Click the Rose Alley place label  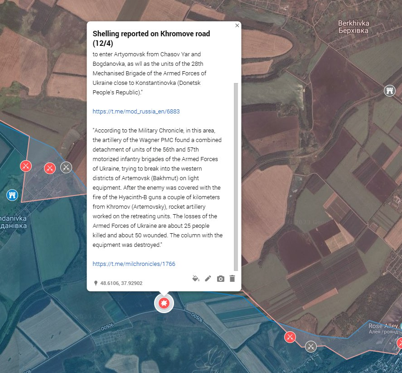point(383,326)
